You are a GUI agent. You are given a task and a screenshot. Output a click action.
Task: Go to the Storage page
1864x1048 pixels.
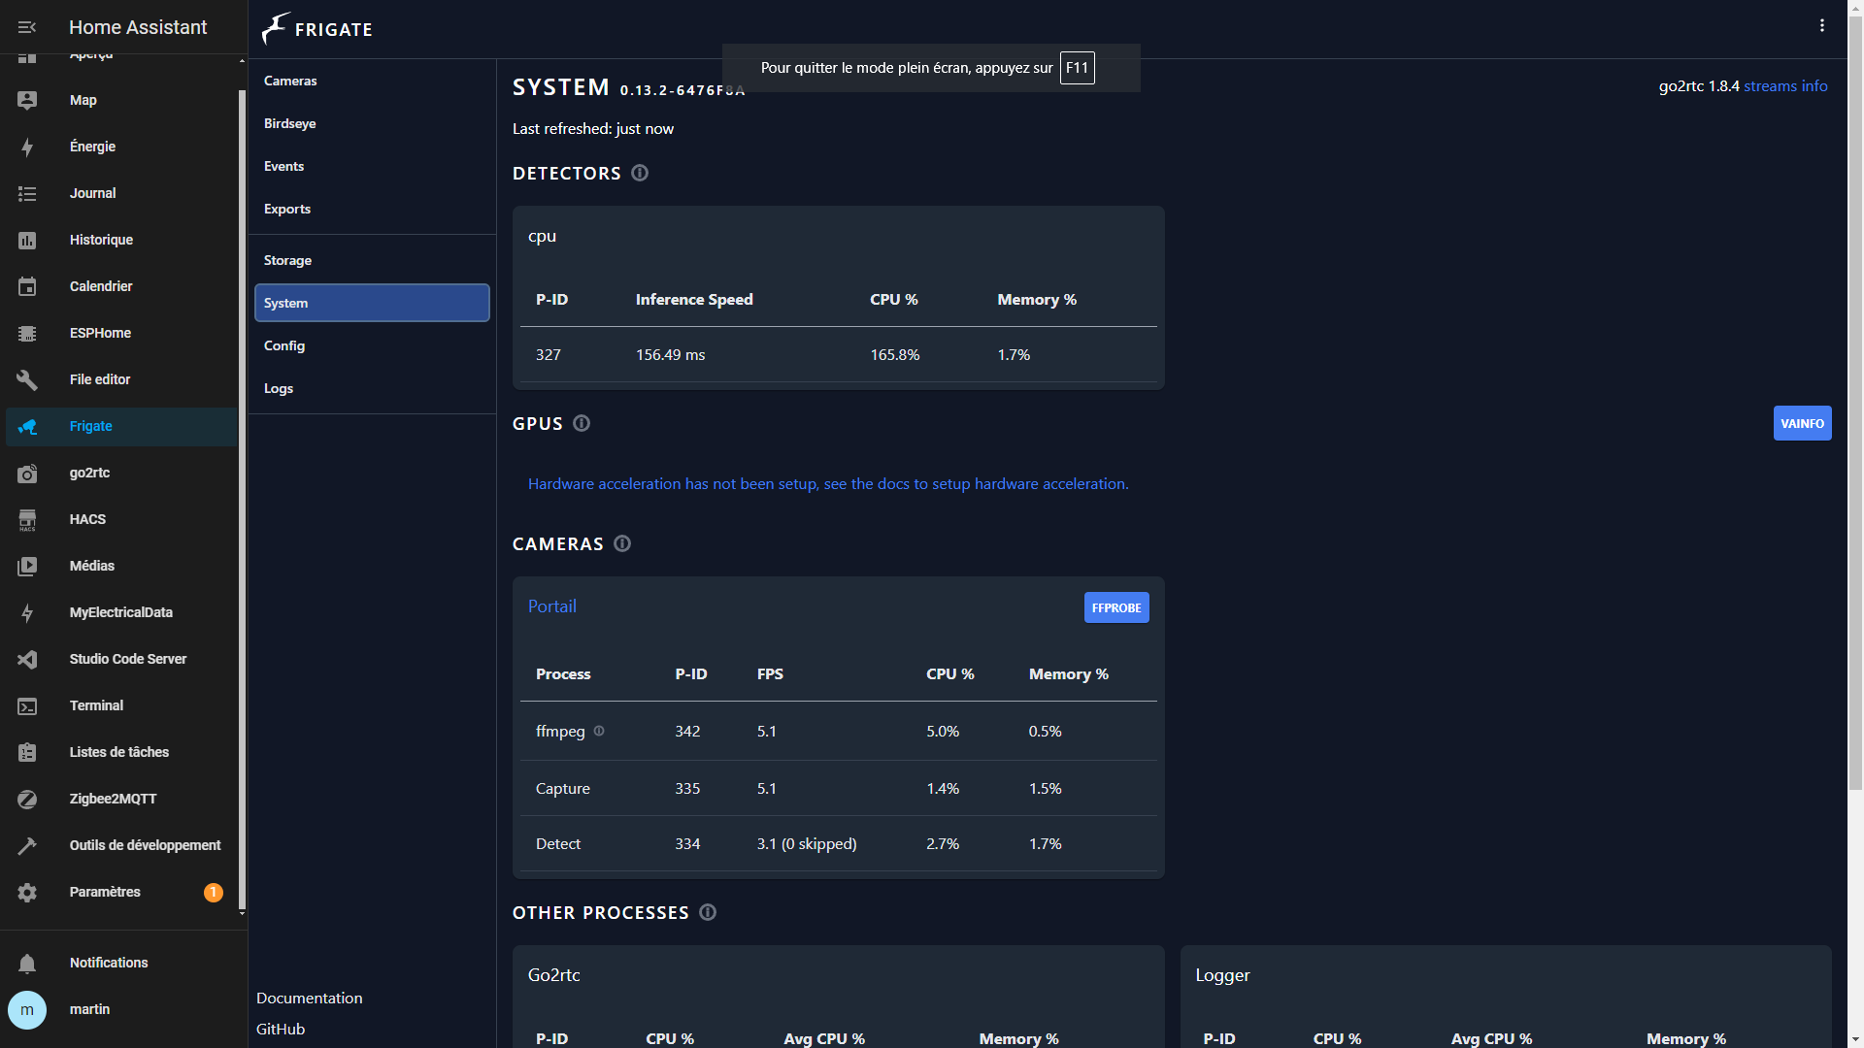[x=287, y=260]
